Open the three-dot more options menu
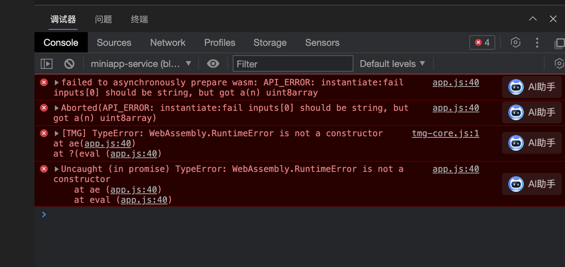The width and height of the screenshot is (565, 267). click(x=537, y=43)
